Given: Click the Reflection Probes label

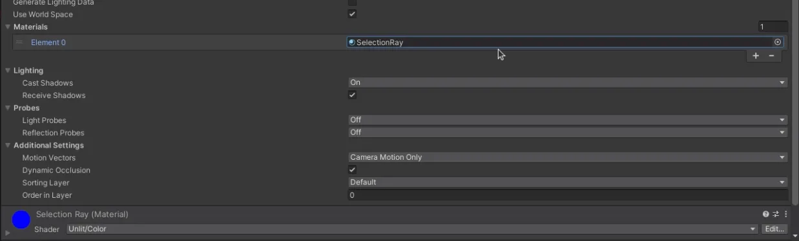Looking at the screenshot, I should (54, 133).
